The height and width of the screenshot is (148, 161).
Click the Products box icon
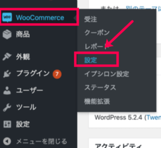tap(7, 35)
